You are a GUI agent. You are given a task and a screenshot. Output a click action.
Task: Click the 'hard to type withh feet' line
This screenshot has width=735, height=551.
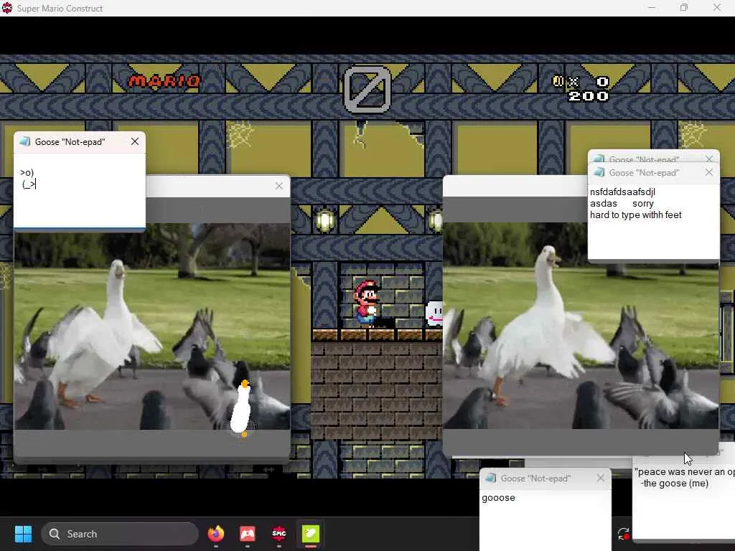point(636,215)
